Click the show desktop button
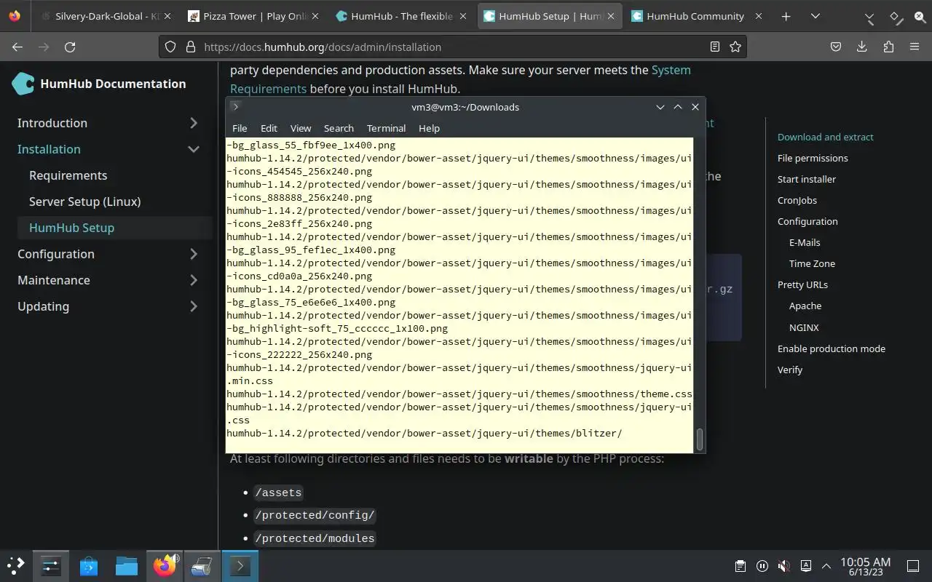932x582 pixels. click(912, 566)
